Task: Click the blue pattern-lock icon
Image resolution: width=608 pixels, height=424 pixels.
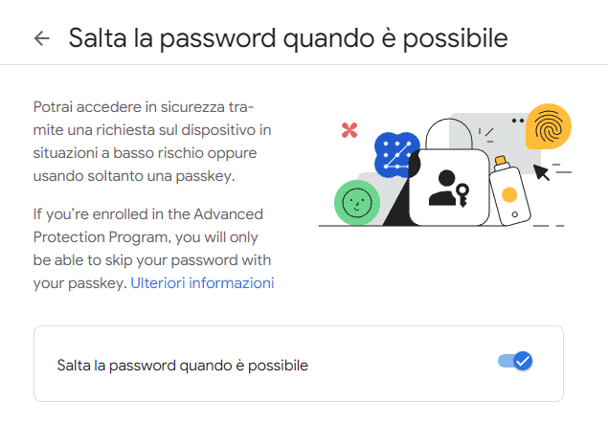Action: tap(396, 154)
